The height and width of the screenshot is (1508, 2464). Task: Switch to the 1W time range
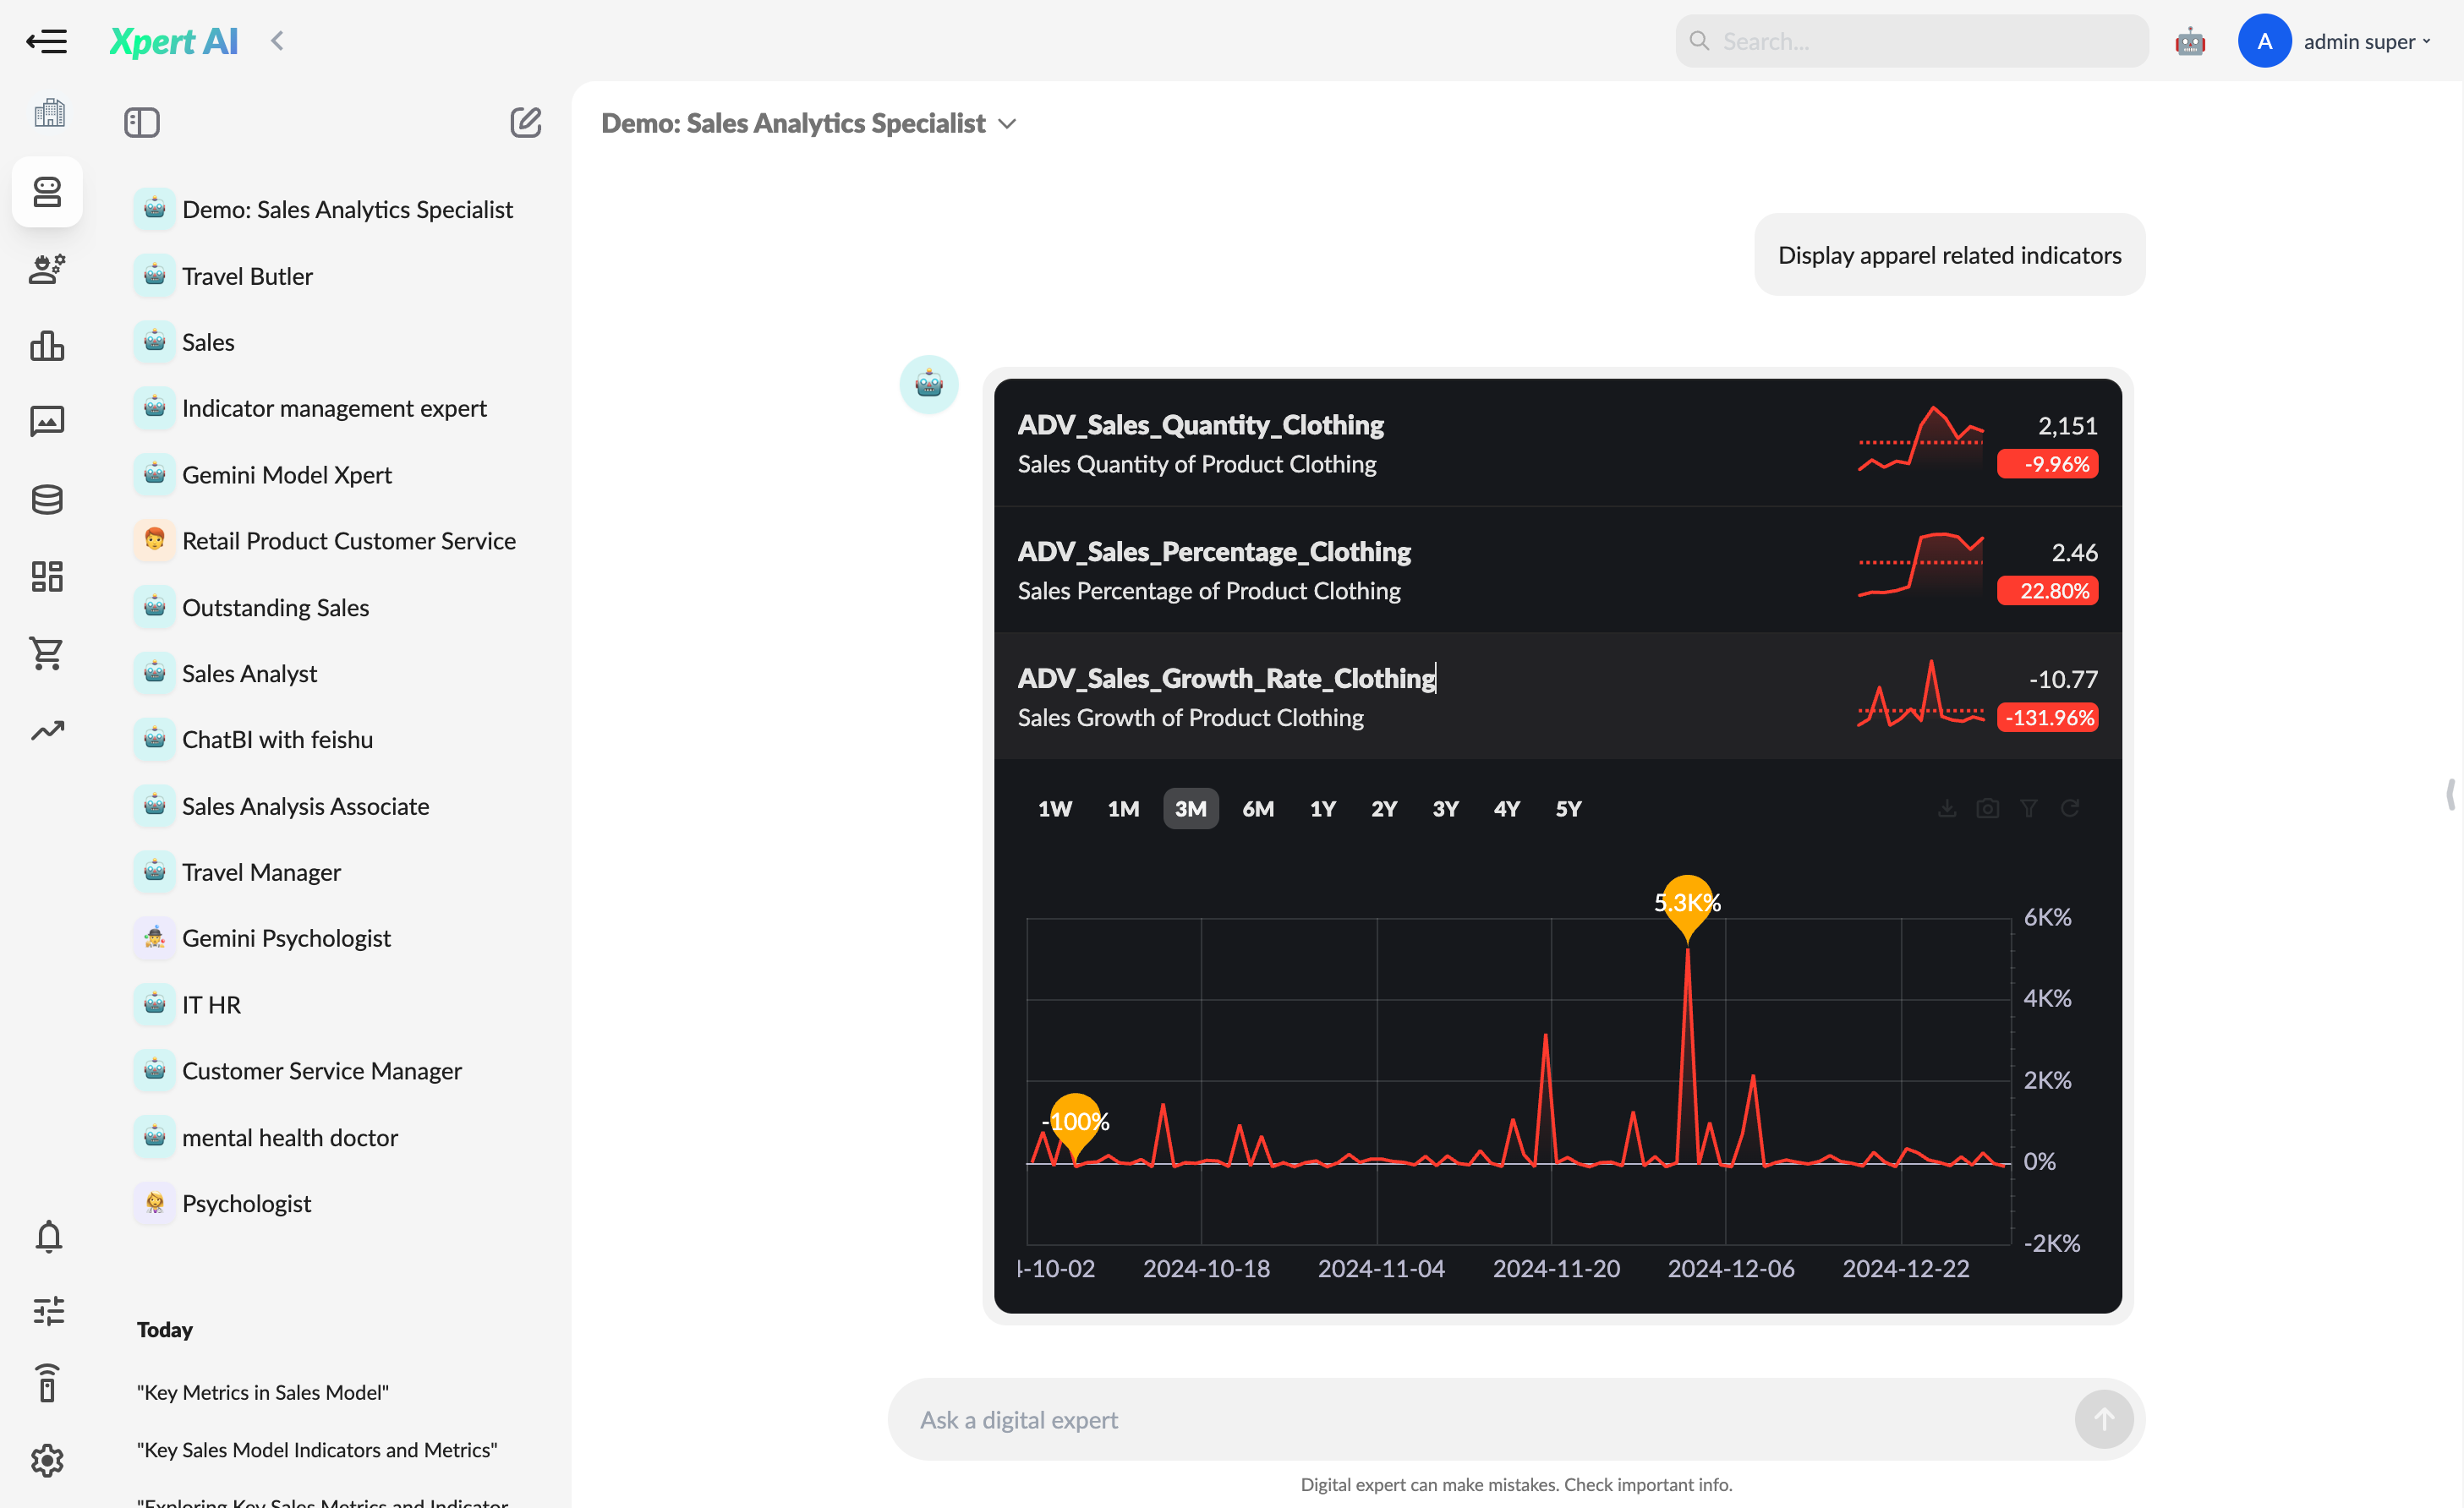(x=1055, y=808)
